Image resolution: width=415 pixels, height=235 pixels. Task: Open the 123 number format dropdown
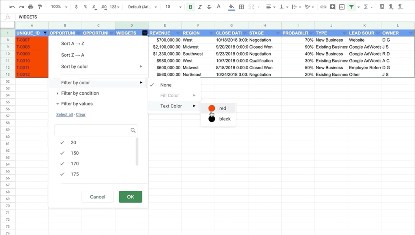click(115, 7)
